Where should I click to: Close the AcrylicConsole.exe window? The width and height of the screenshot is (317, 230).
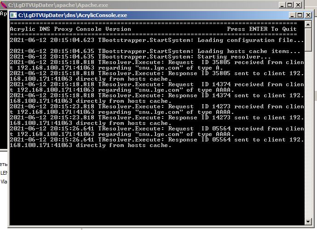click(x=309, y=15)
